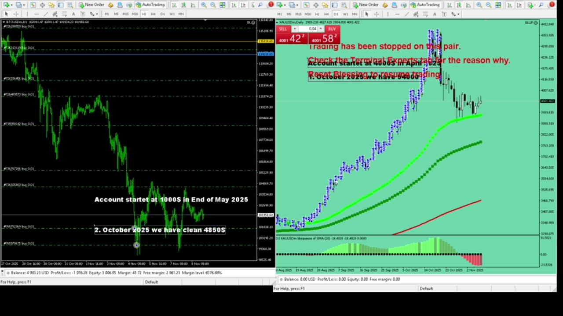563x316 pixels.
Task: Switch left chart to M1 timeframe
Action: (x=107, y=14)
